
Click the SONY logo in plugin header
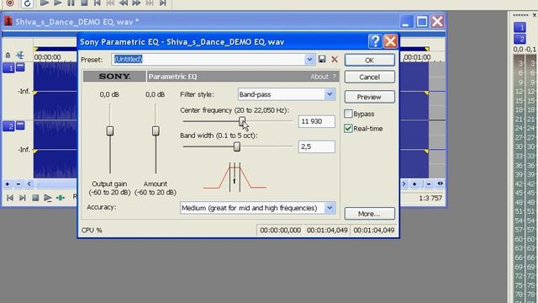tap(114, 77)
